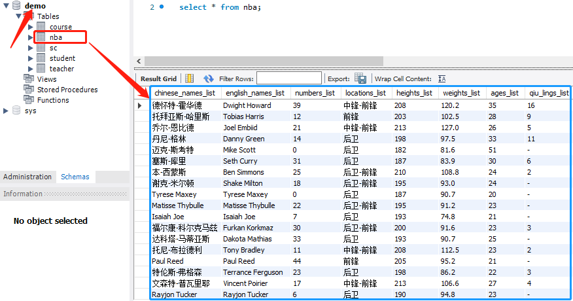Click the Views folder icon
Viewport: 573px width, 301px height.
(29, 79)
